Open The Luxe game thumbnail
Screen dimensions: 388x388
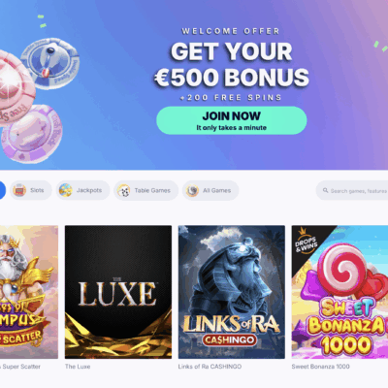pos(118,292)
